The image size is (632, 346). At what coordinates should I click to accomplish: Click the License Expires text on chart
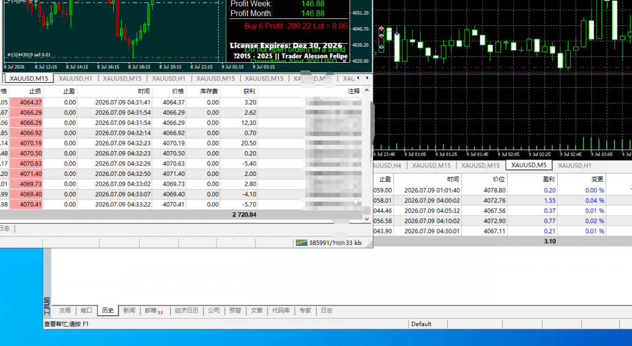pyautogui.click(x=286, y=46)
